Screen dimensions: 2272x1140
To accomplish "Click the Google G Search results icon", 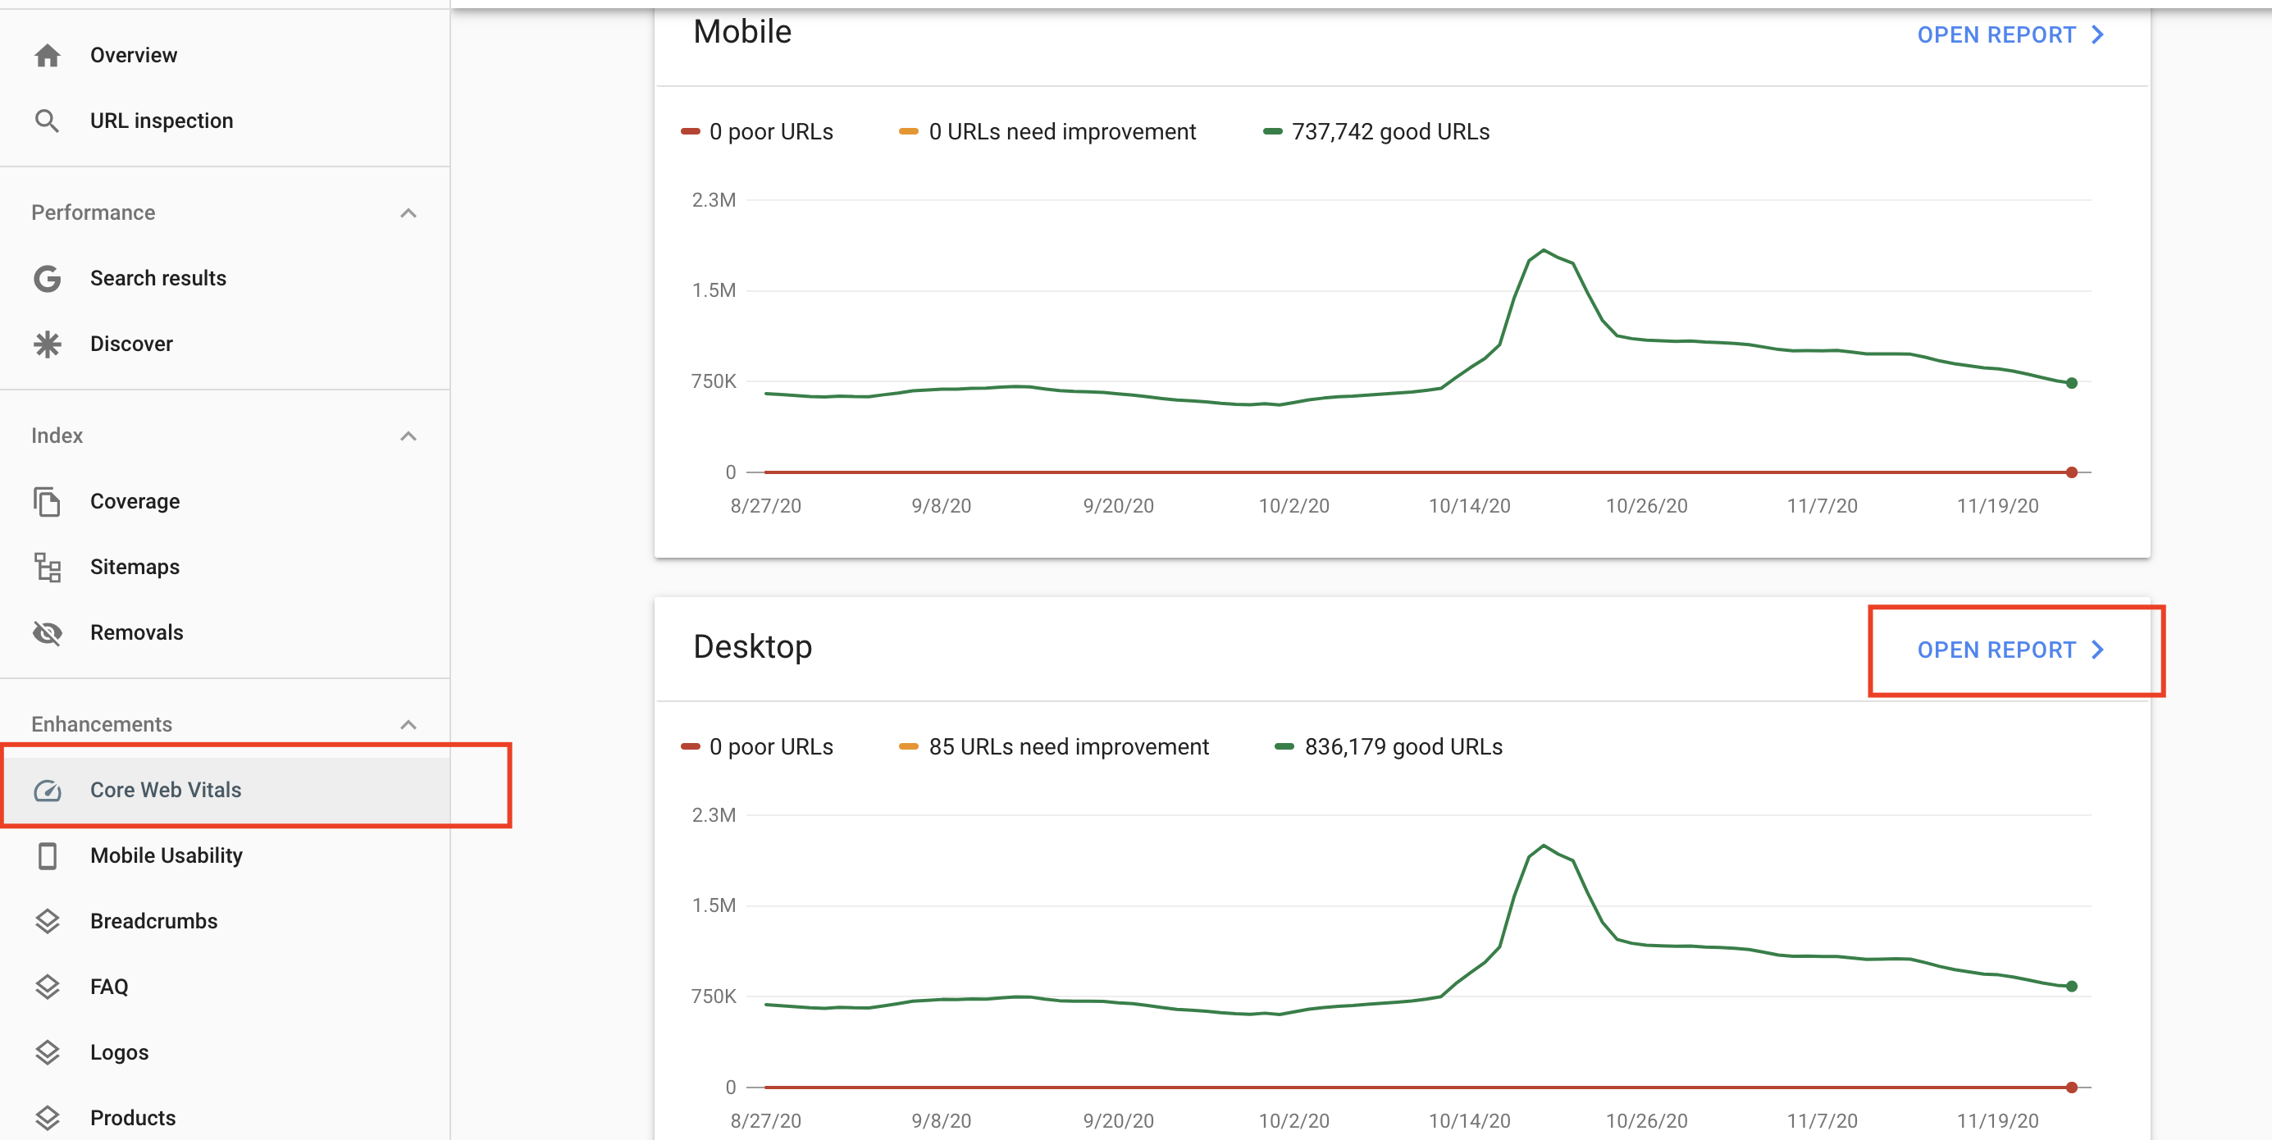I will click(x=47, y=279).
